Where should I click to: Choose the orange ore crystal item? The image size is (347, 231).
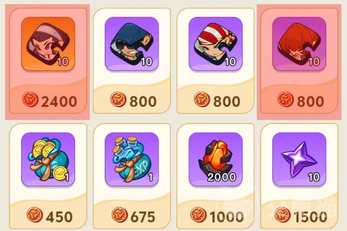coord(215,159)
